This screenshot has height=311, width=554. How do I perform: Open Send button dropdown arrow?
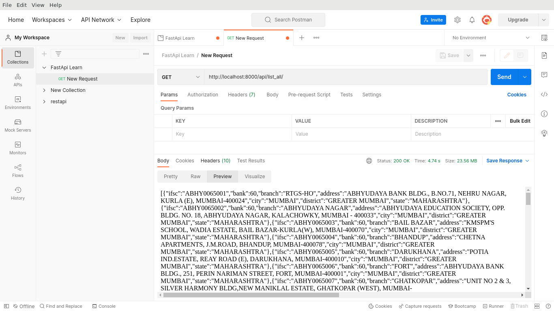coord(525,77)
